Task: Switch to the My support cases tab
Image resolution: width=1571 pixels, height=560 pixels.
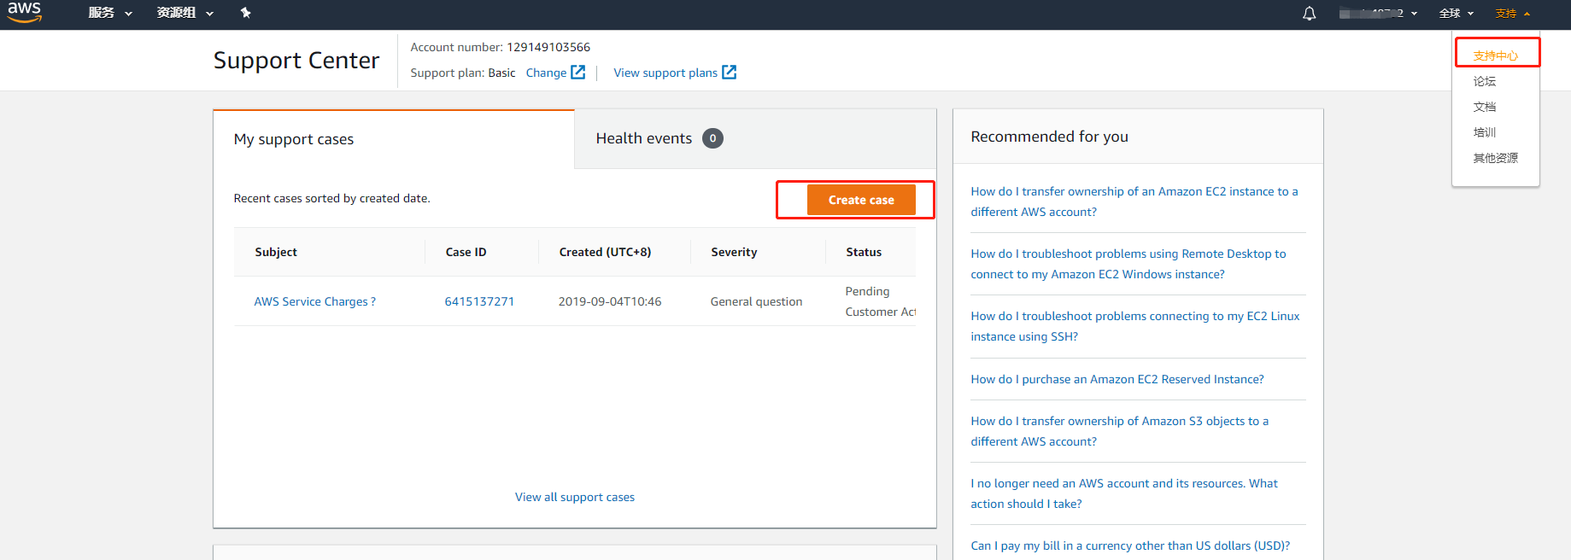Action: [394, 139]
